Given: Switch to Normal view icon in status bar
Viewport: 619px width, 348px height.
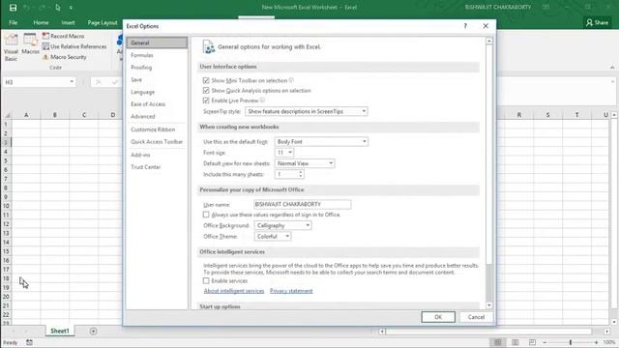Looking at the screenshot, I should click(x=498, y=342).
